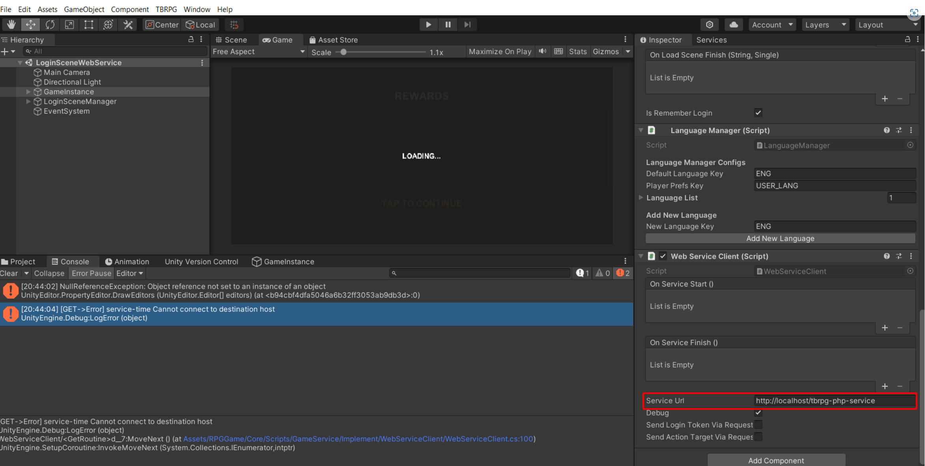Click the Service Url input field
The width and height of the screenshot is (925, 466).
(834, 400)
